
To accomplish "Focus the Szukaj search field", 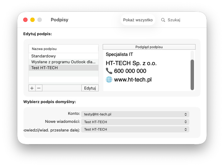I will click(x=174, y=20).
